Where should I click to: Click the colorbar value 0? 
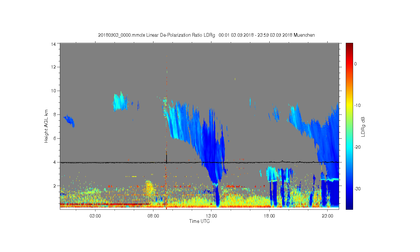pos(356,64)
